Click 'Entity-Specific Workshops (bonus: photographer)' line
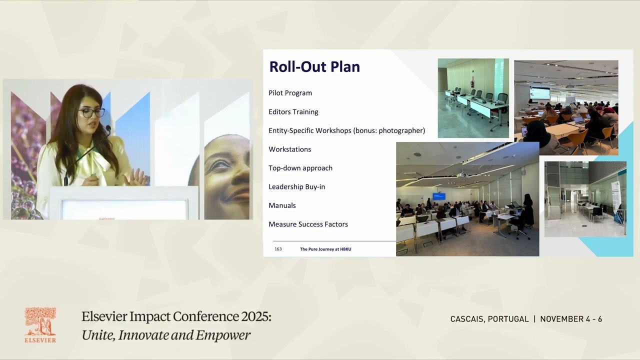This screenshot has width=640, height=360. [346, 130]
